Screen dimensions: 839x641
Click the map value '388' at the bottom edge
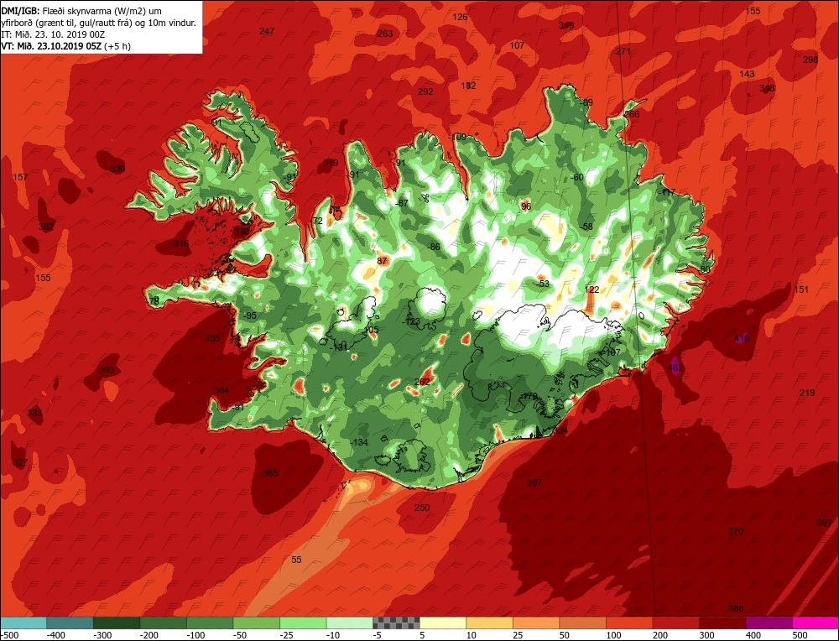coord(736,608)
